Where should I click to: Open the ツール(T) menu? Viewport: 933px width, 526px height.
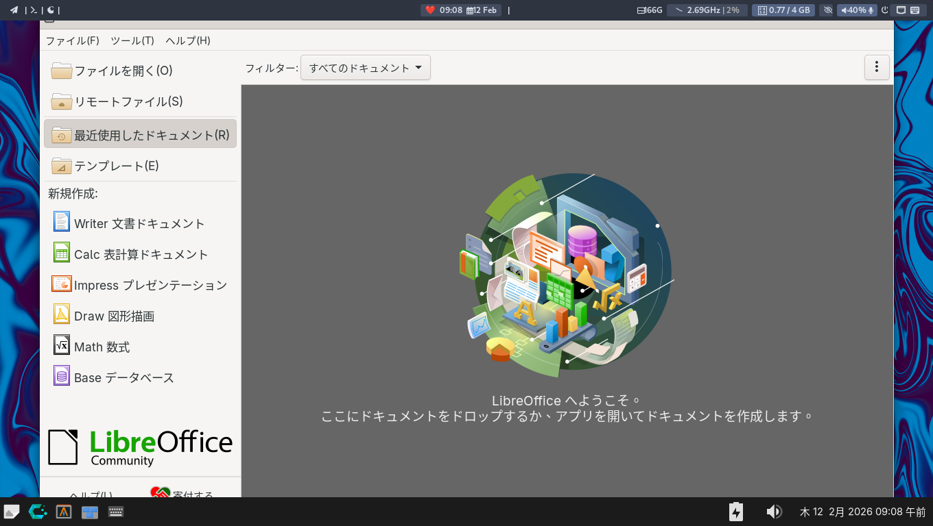(132, 40)
